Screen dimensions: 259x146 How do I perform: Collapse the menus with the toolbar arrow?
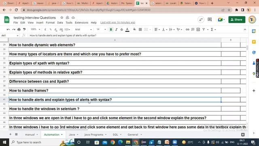(245, 30)
